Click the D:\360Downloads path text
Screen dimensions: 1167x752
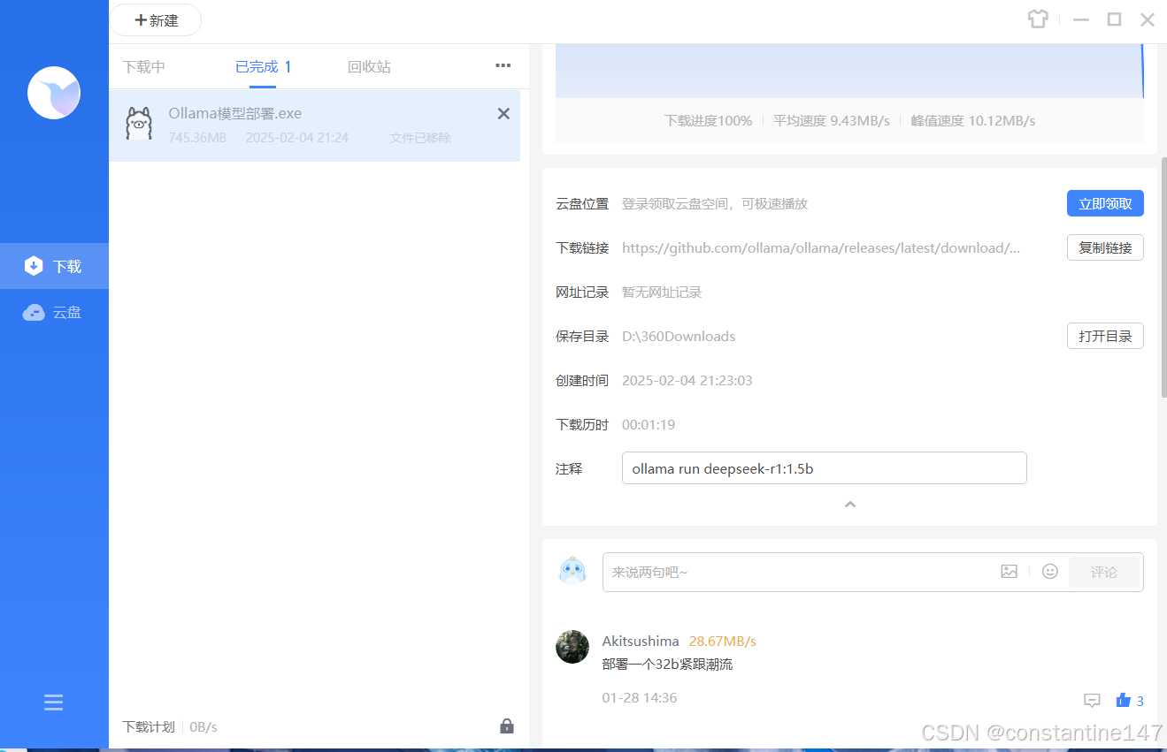click(x=679, y=336)
